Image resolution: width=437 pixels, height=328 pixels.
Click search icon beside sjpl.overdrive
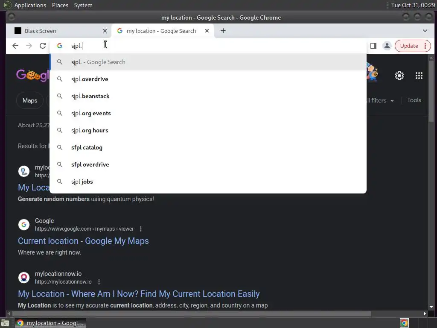(x=60, y=79)
